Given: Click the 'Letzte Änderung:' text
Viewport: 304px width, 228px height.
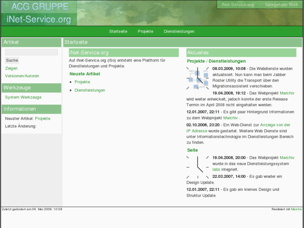Looking at the screenshot, I should (20, 126).
